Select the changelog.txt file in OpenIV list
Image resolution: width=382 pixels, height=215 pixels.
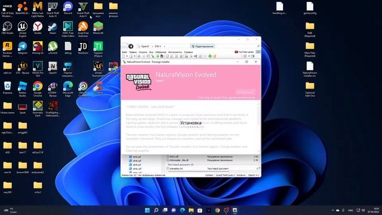pos(176,168)
